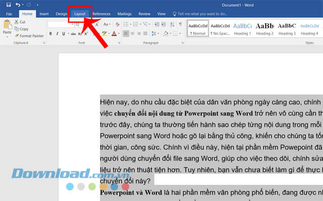323x201 pixels.
Task: Open Customize Quick Access Toolbar dropdown
Action: (x=37, y=5)
